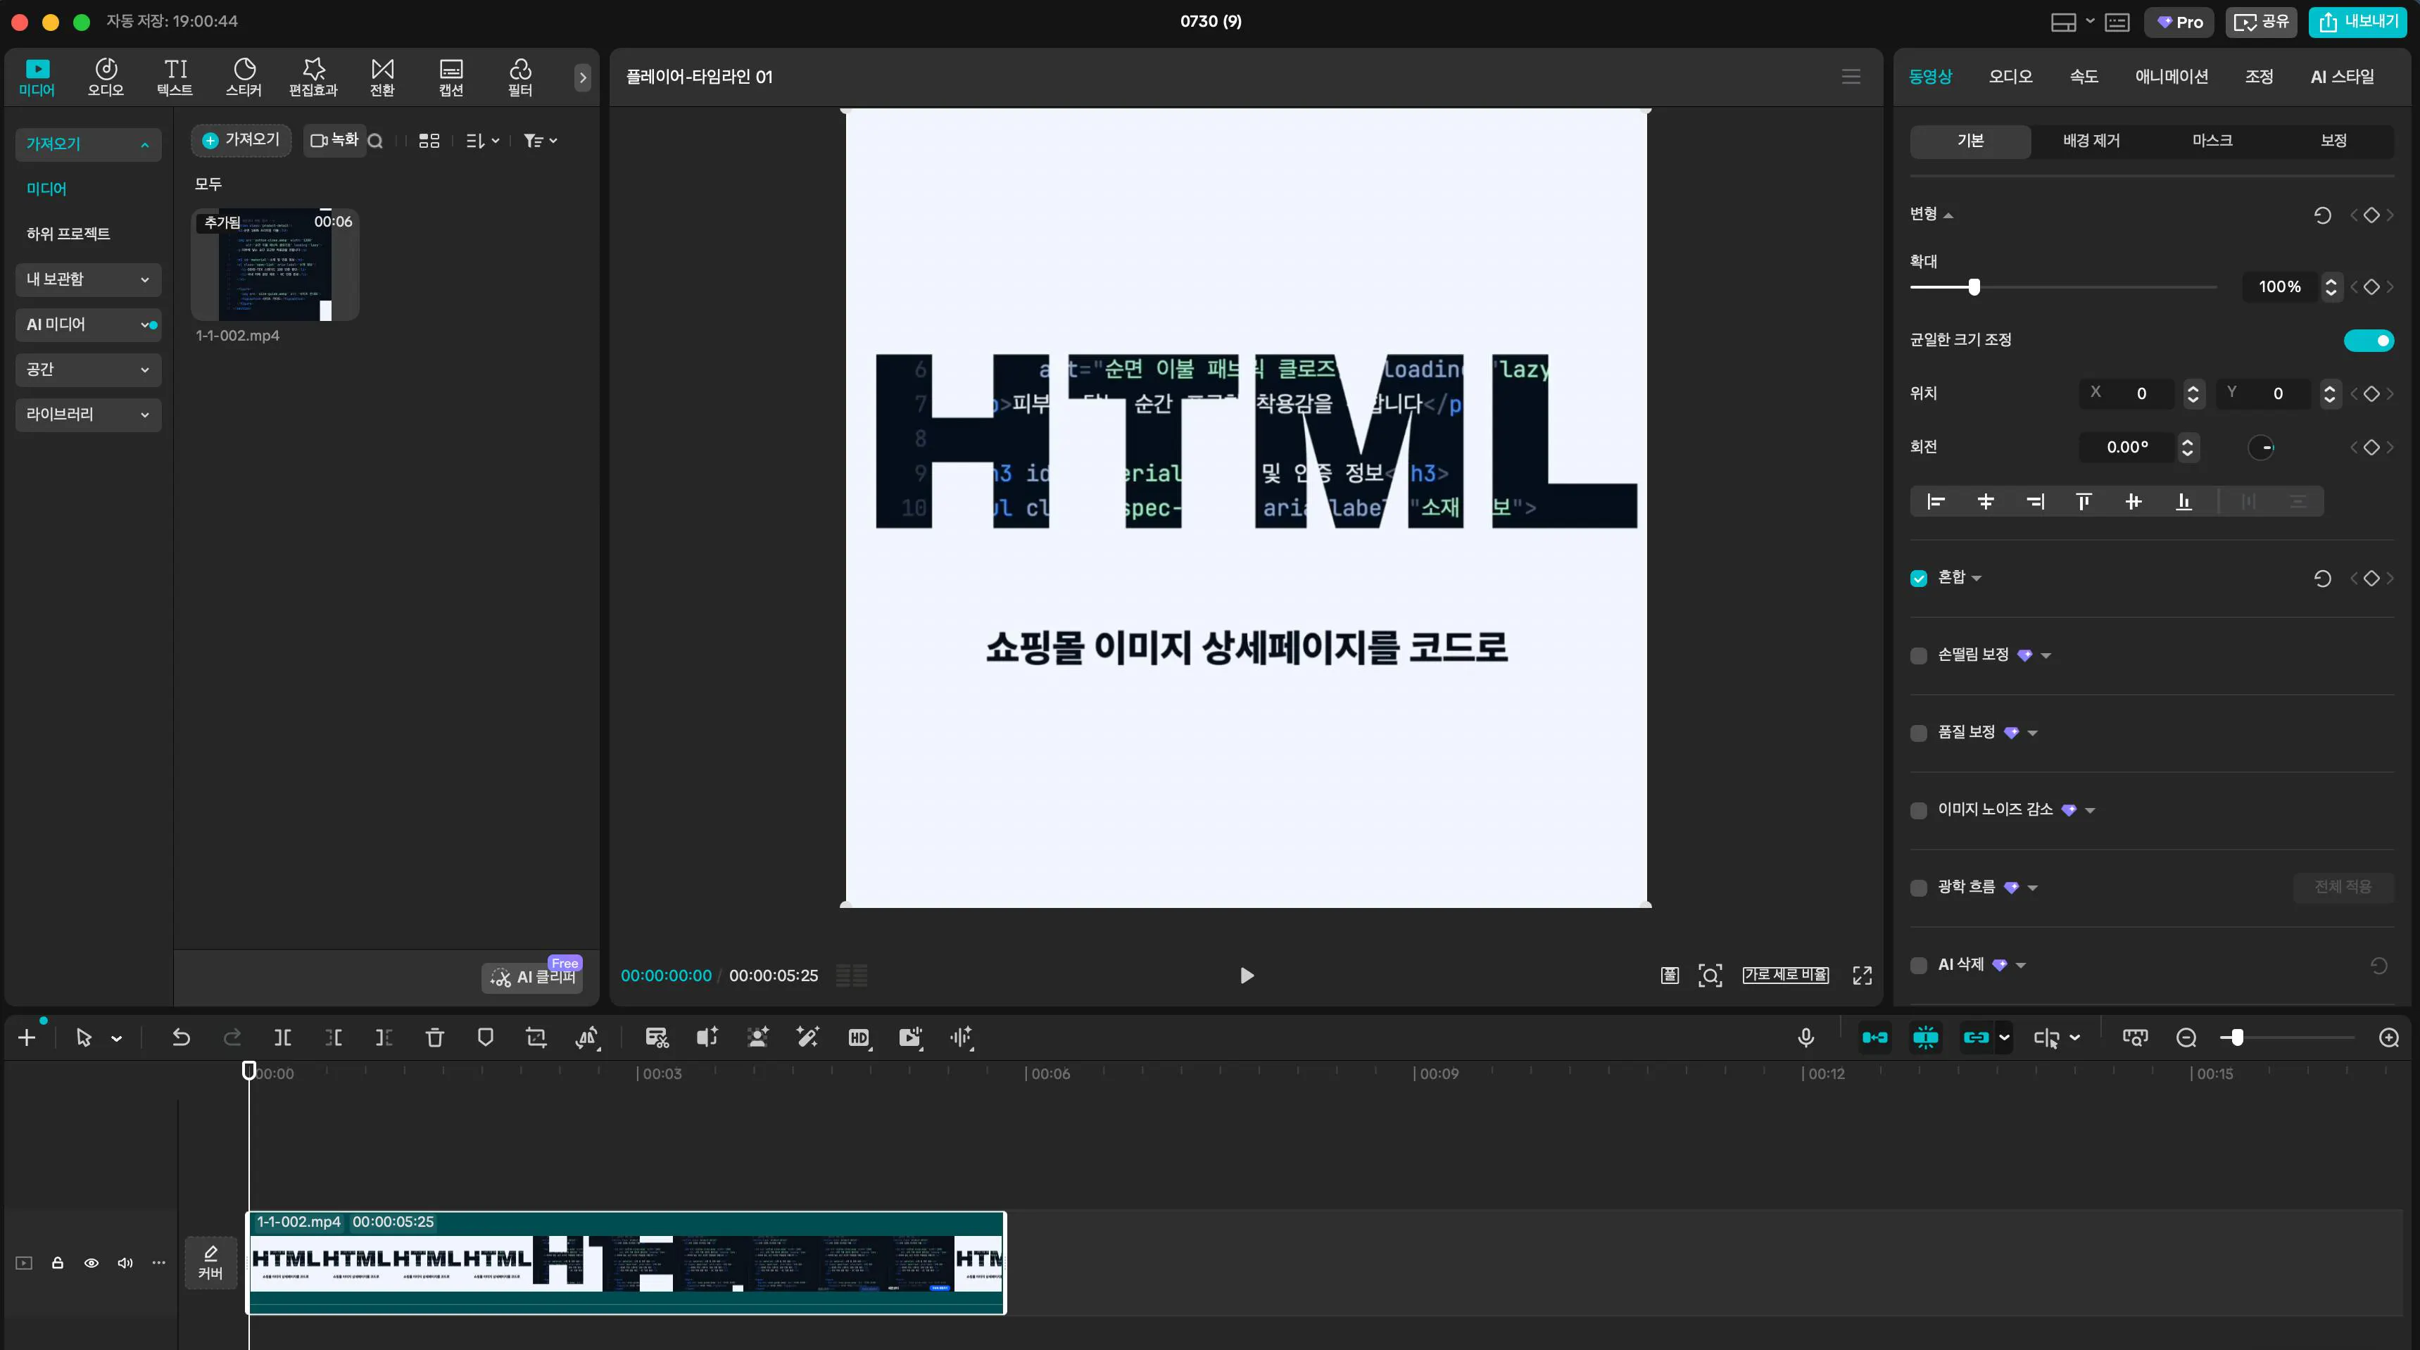
Task: Click the undo arrow in timeline toolbar
Action: click(x=182, y=1037)
